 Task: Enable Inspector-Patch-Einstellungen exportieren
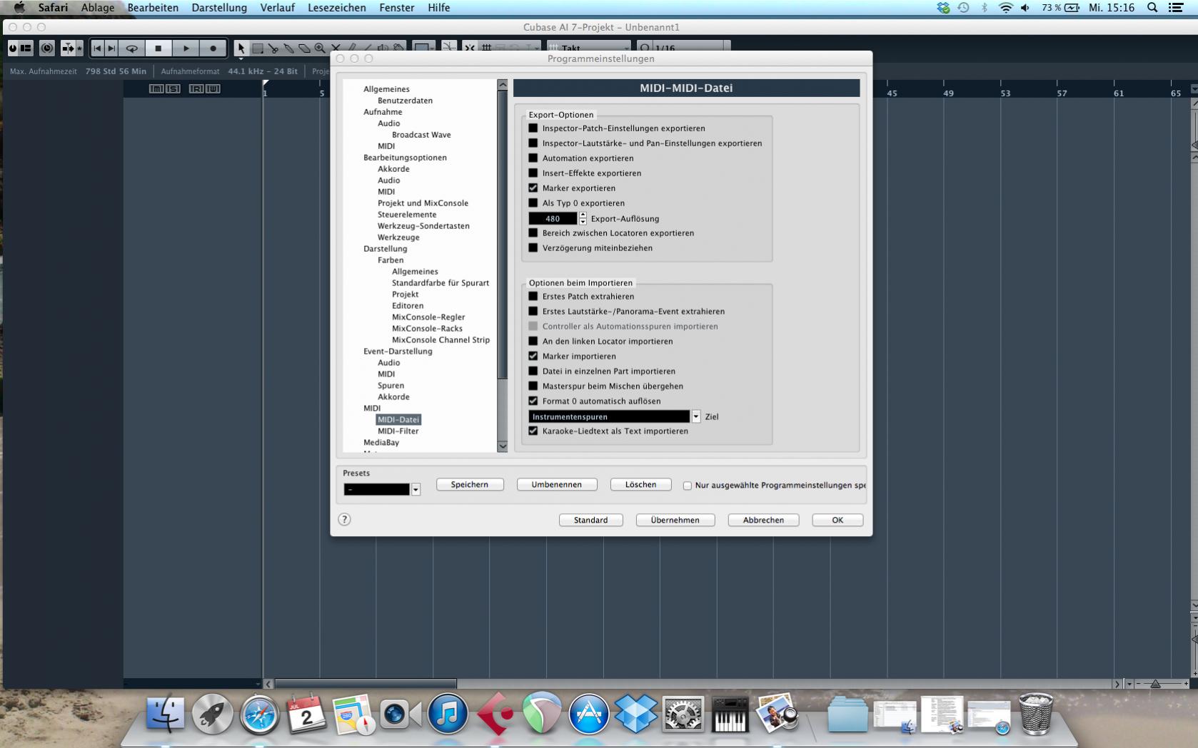(533, 128)
